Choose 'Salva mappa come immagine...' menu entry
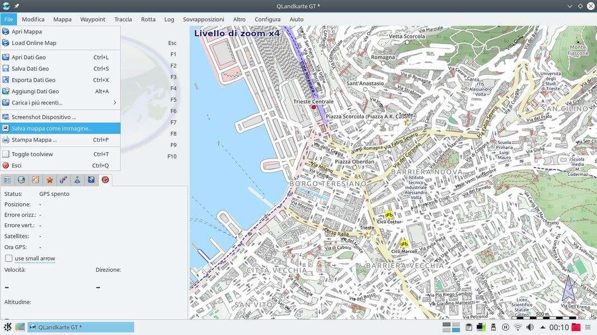The height and width of the screenshot is (335, 597). 51,128
